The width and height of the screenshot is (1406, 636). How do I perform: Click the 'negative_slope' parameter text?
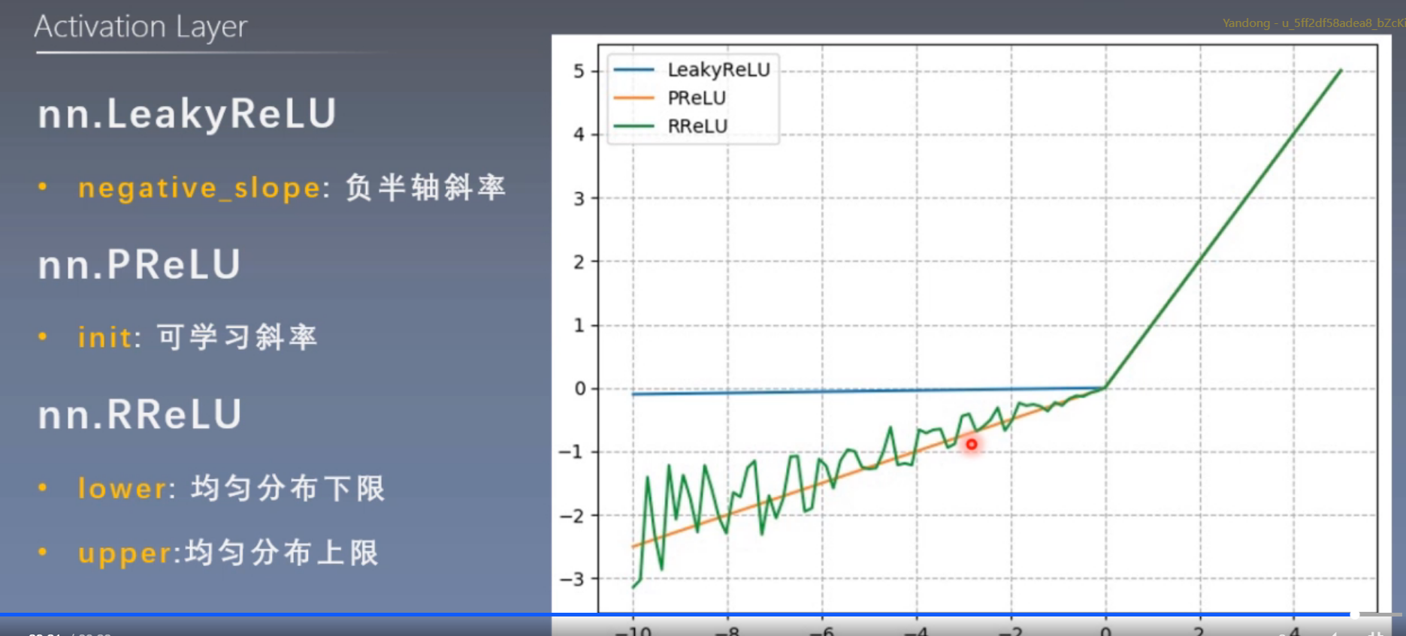(200, 188)
